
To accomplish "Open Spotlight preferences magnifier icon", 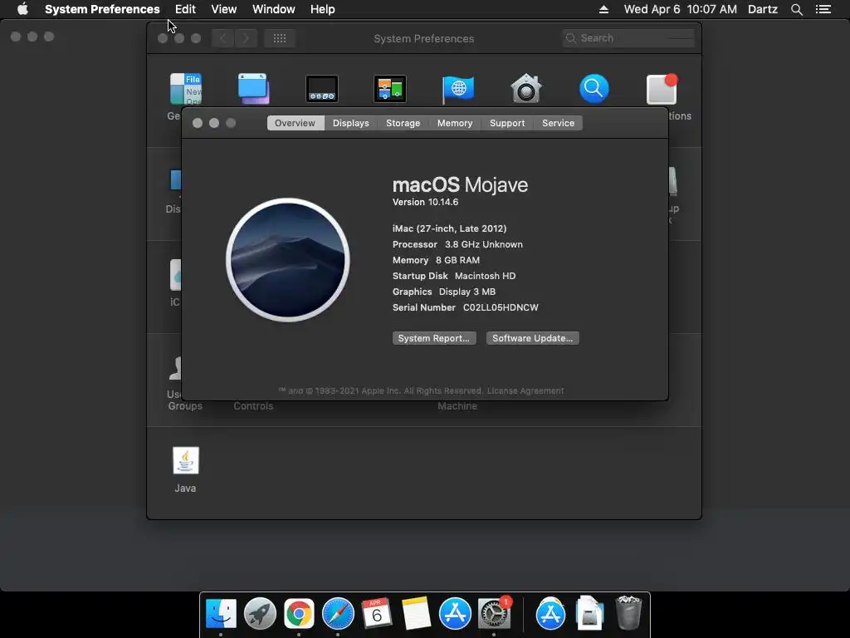I will [594, 88].
